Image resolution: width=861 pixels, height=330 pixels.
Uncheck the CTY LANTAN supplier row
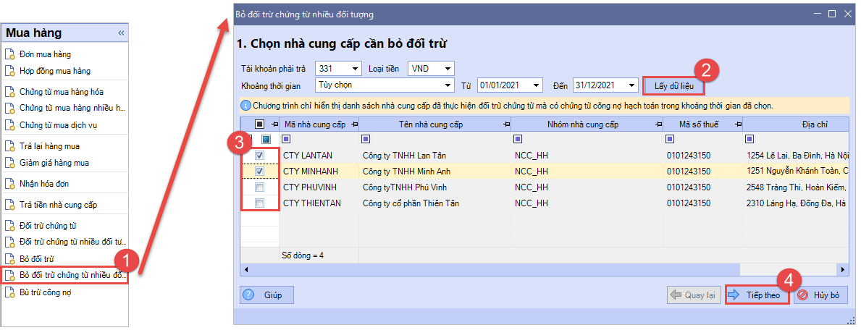click(x=259, y=156)
